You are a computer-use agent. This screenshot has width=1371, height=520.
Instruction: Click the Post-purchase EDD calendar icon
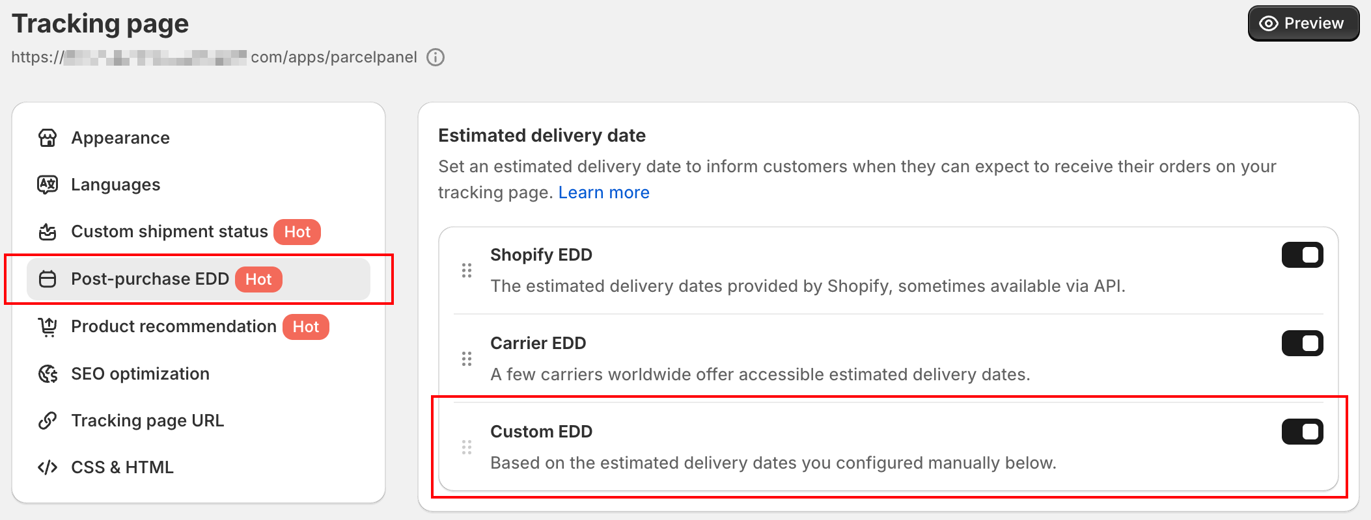click(48, 279)
